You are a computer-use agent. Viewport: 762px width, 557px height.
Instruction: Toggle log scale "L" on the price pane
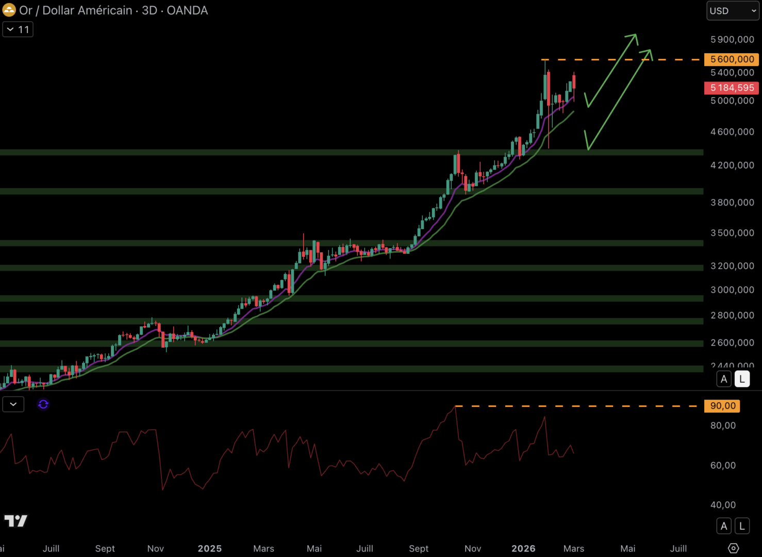[742, 379]
